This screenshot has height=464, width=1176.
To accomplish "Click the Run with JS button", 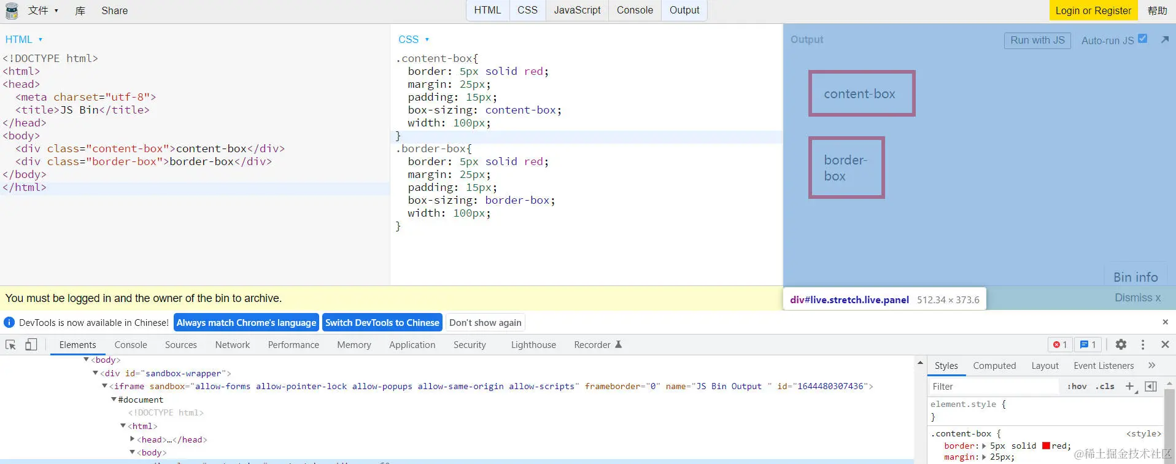I will point(1037,41).
